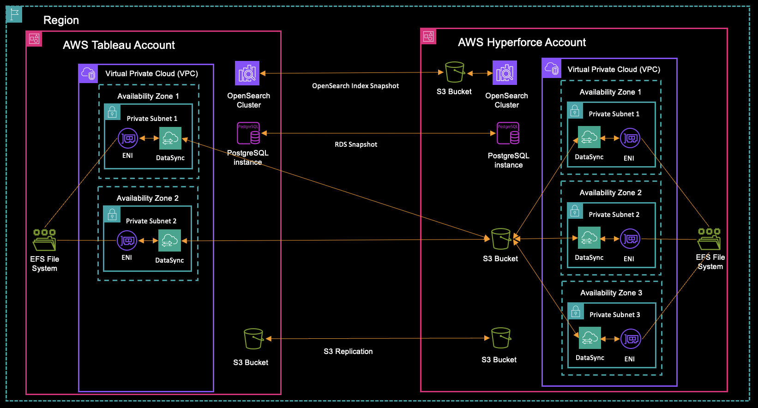Select the S3 Replication bucket in Tableau account

point(253,339)
